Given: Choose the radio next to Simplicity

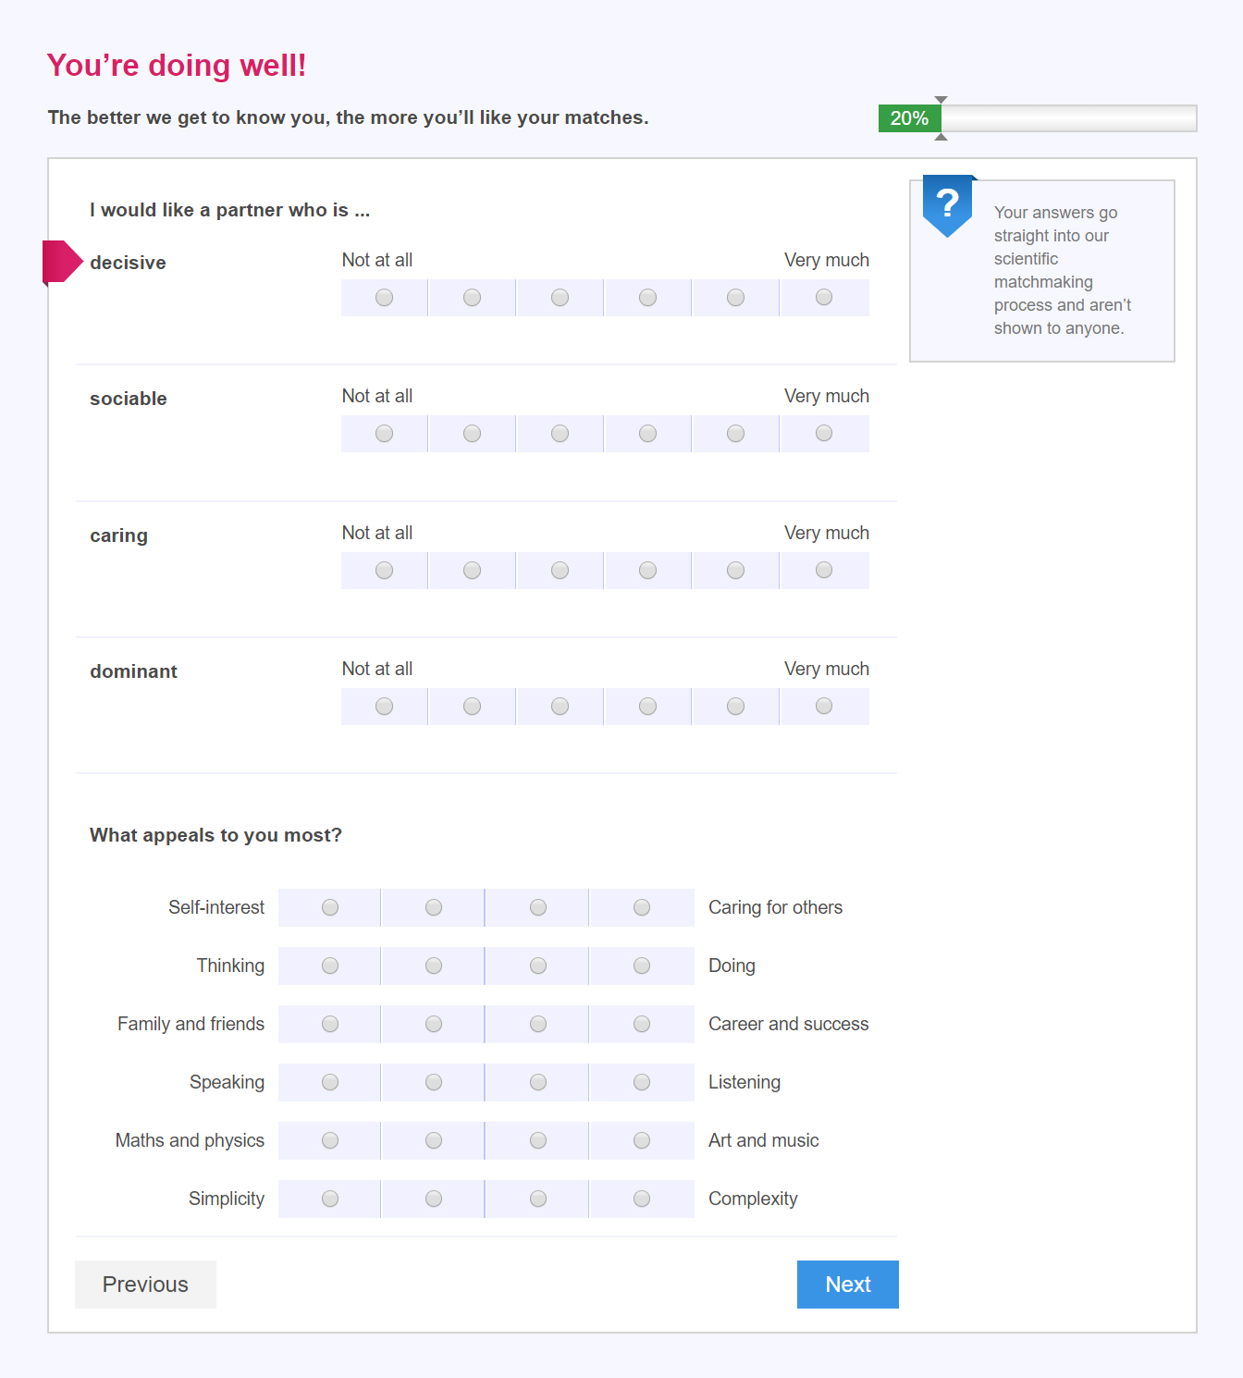Looking at the screenshot, I should (x=330, y=1200).
